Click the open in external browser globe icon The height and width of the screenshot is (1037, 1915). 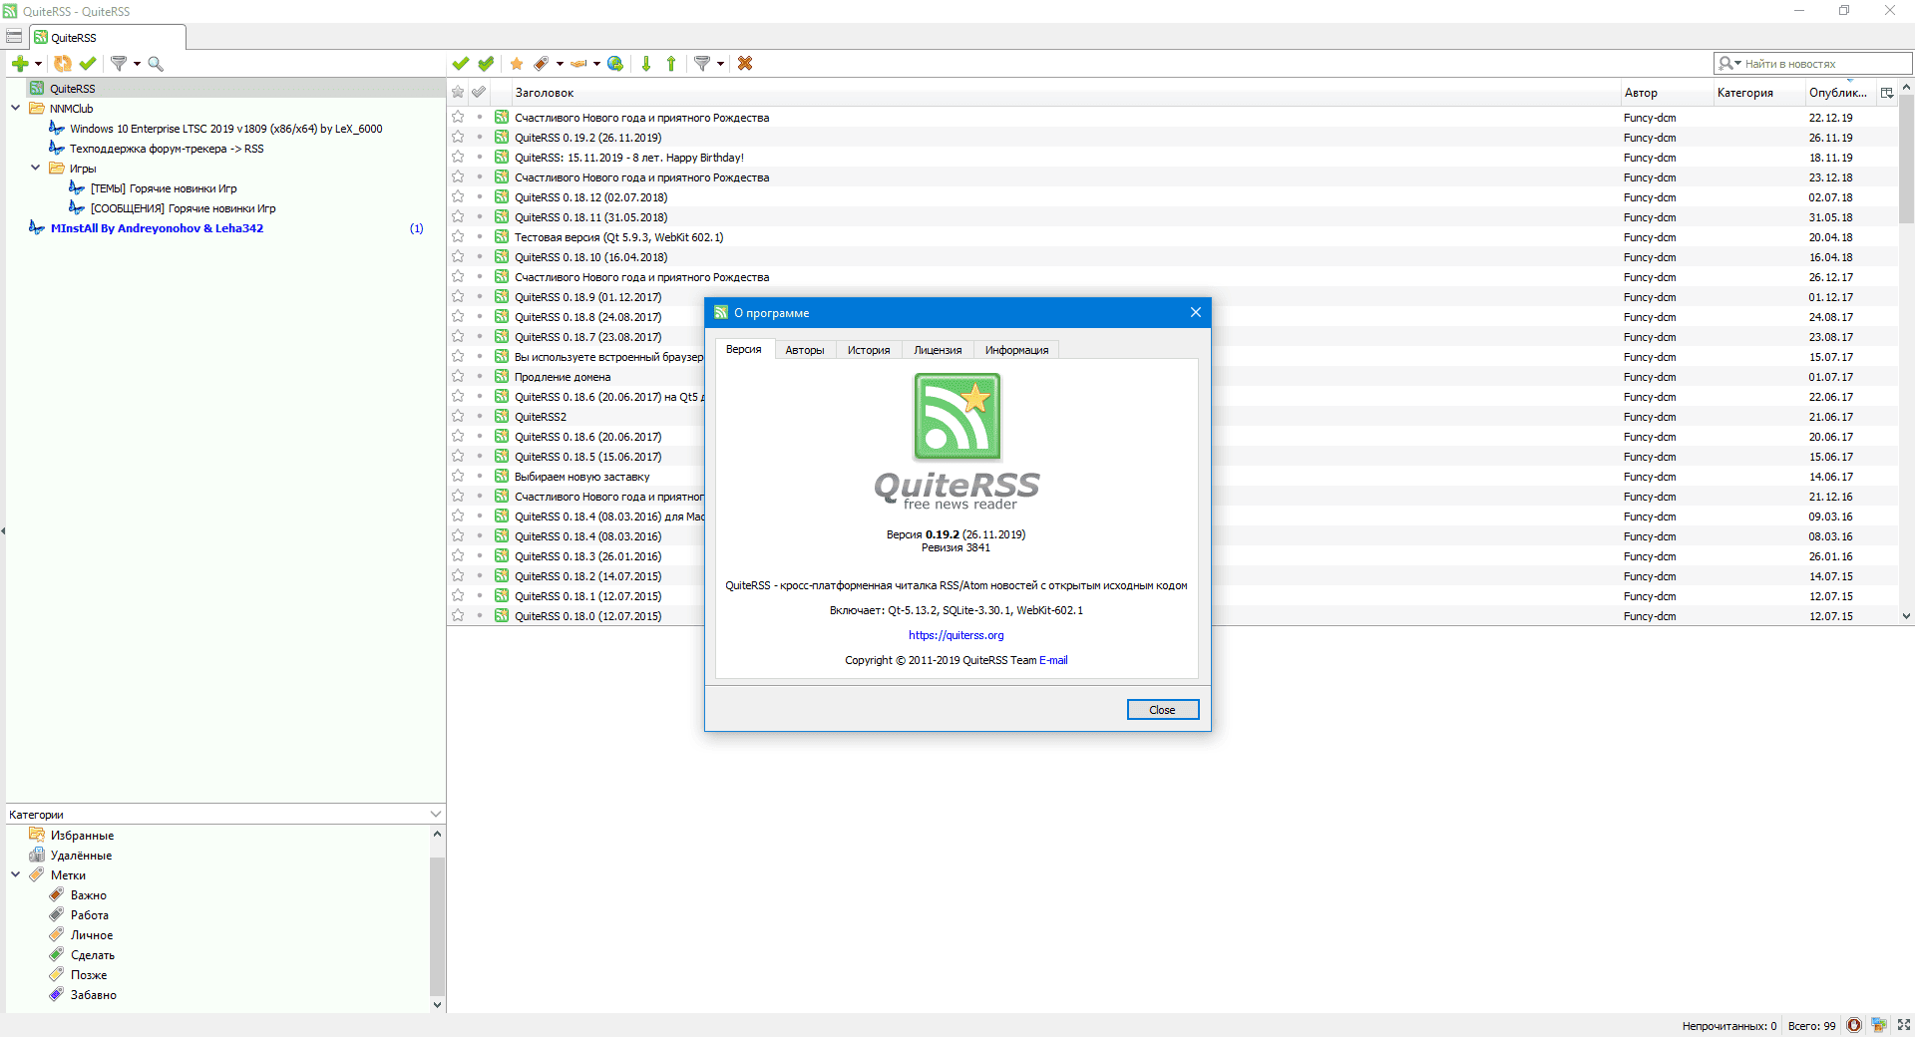(615, 64)
